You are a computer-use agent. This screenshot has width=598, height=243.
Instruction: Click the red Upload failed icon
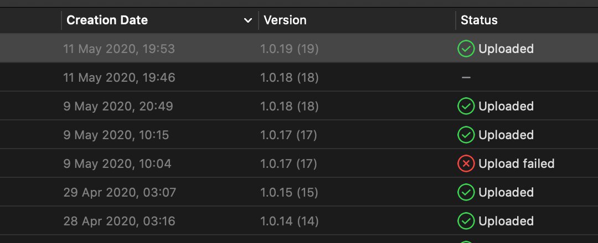pos(466,163)
